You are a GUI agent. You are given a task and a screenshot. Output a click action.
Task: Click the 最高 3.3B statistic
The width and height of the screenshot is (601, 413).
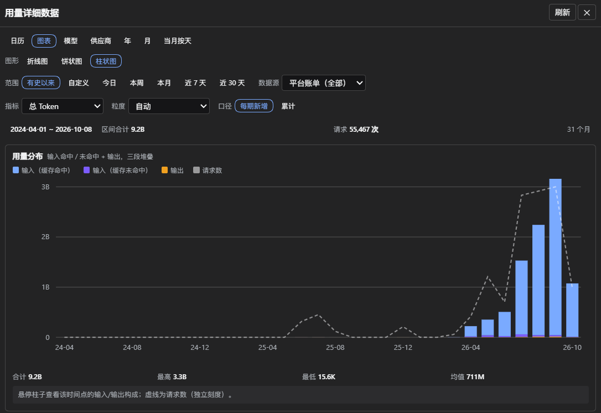tap(172, 376)
